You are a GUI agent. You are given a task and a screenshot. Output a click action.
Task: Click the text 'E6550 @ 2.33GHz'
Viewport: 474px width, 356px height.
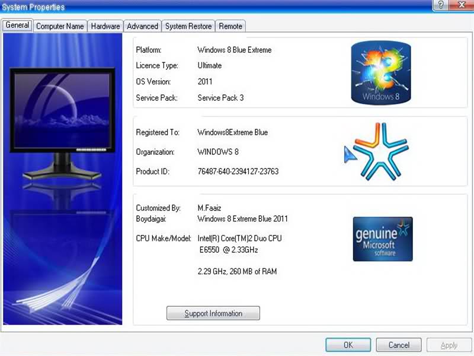pos(229,250)
